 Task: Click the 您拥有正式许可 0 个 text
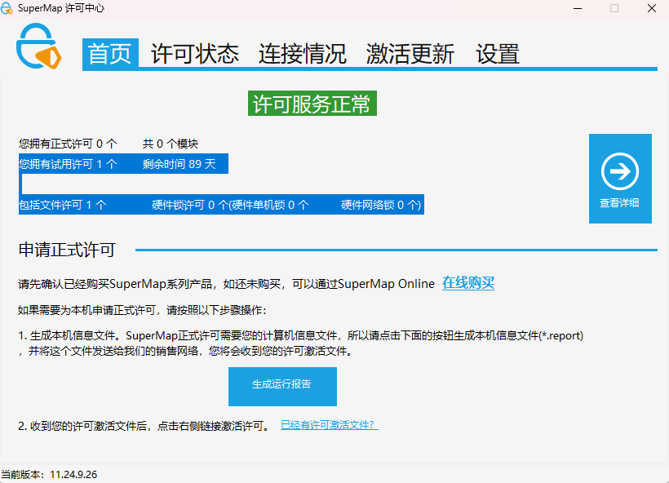coord(68,144)
